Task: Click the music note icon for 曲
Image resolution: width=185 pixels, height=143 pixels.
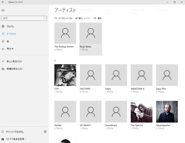Action: point(3,41)
